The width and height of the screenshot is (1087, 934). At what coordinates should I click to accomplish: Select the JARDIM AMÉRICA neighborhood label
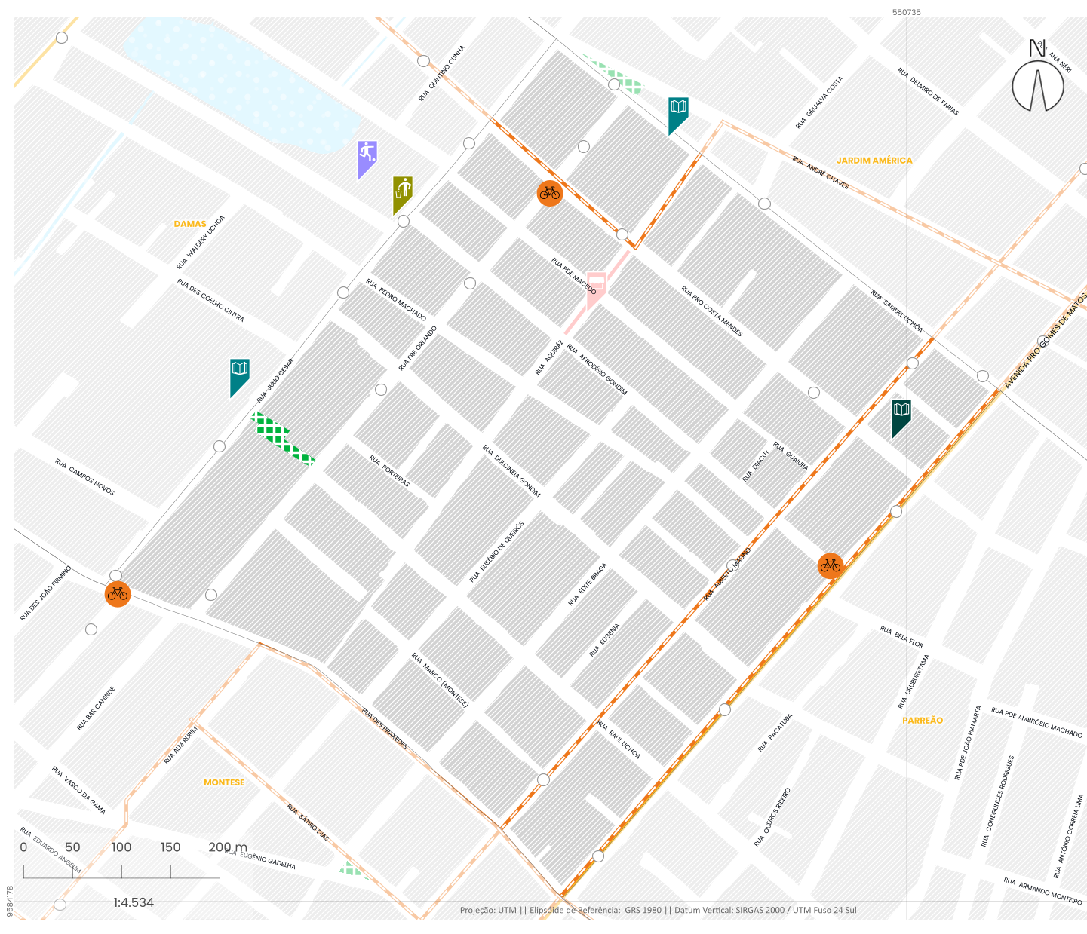874,161
